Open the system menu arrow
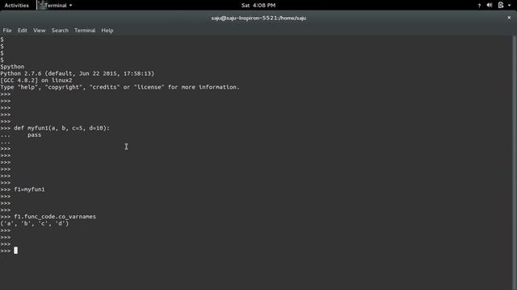Screen dimensions: 517x290 510,6
